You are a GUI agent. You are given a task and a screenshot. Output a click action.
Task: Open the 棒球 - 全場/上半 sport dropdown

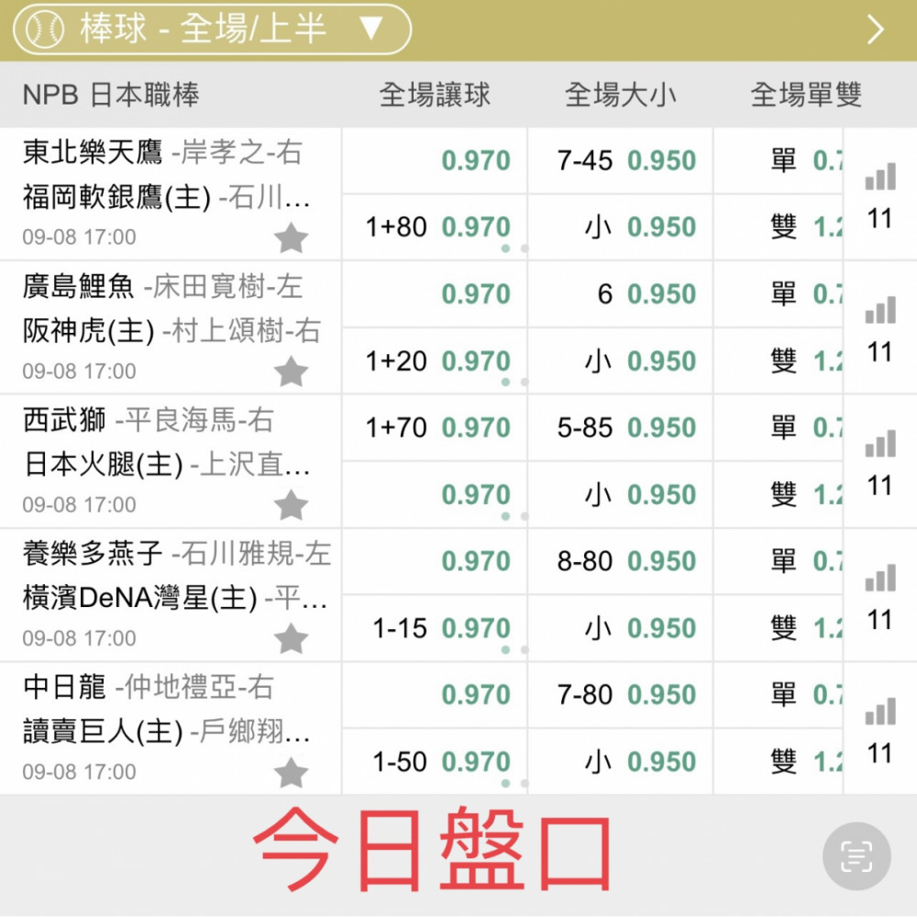(212, 29)
